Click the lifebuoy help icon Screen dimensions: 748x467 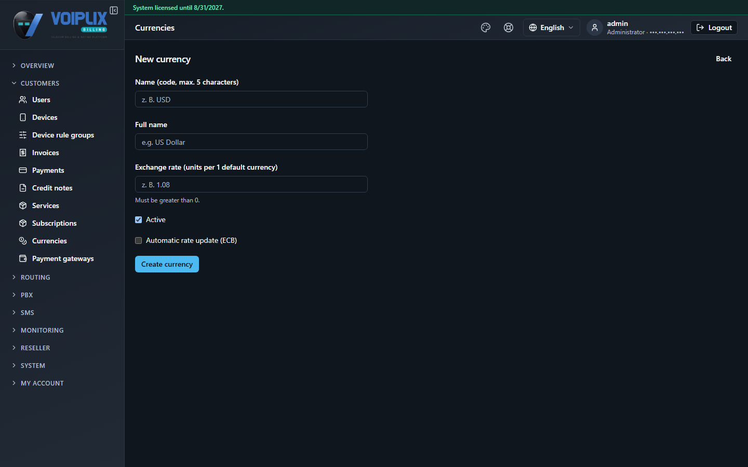(509, 28)
